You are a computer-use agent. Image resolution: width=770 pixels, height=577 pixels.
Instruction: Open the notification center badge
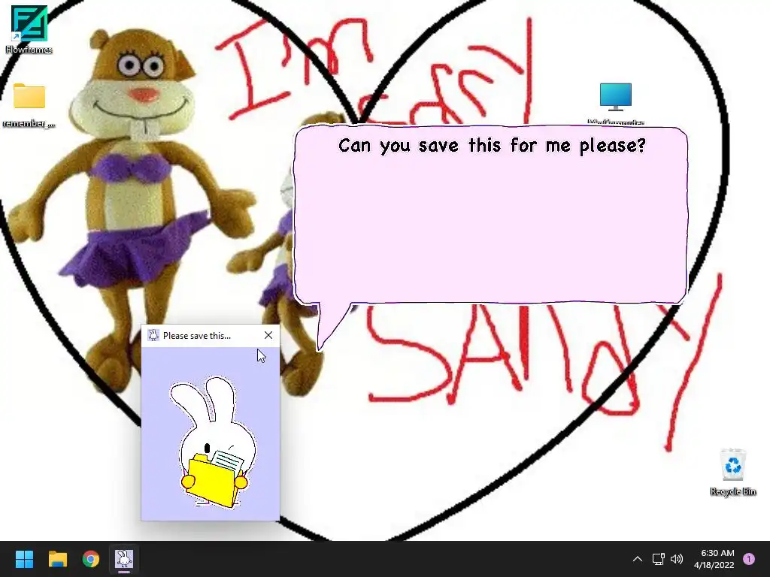tap(749, 559)
